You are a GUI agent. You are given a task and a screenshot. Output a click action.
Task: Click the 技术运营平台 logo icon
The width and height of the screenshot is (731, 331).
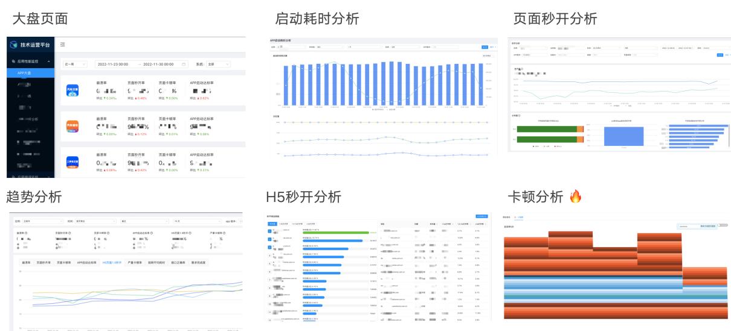pyautogui.click(x=13, y=45)
